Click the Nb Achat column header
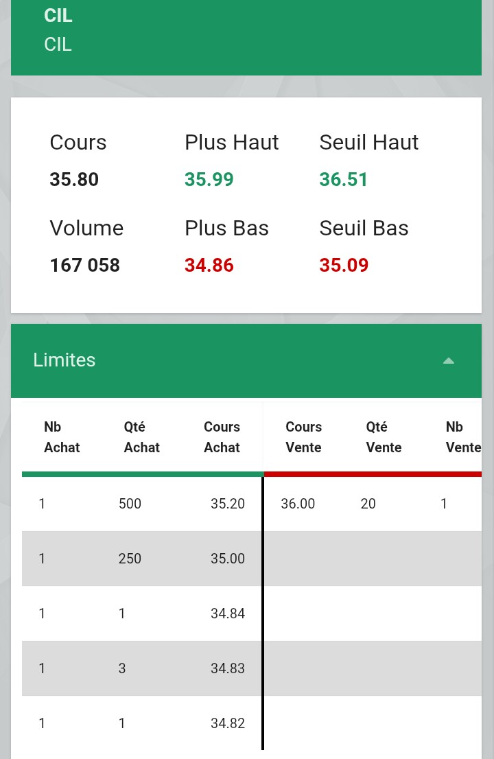The image size is (494, 759). [x=62, y=437]
